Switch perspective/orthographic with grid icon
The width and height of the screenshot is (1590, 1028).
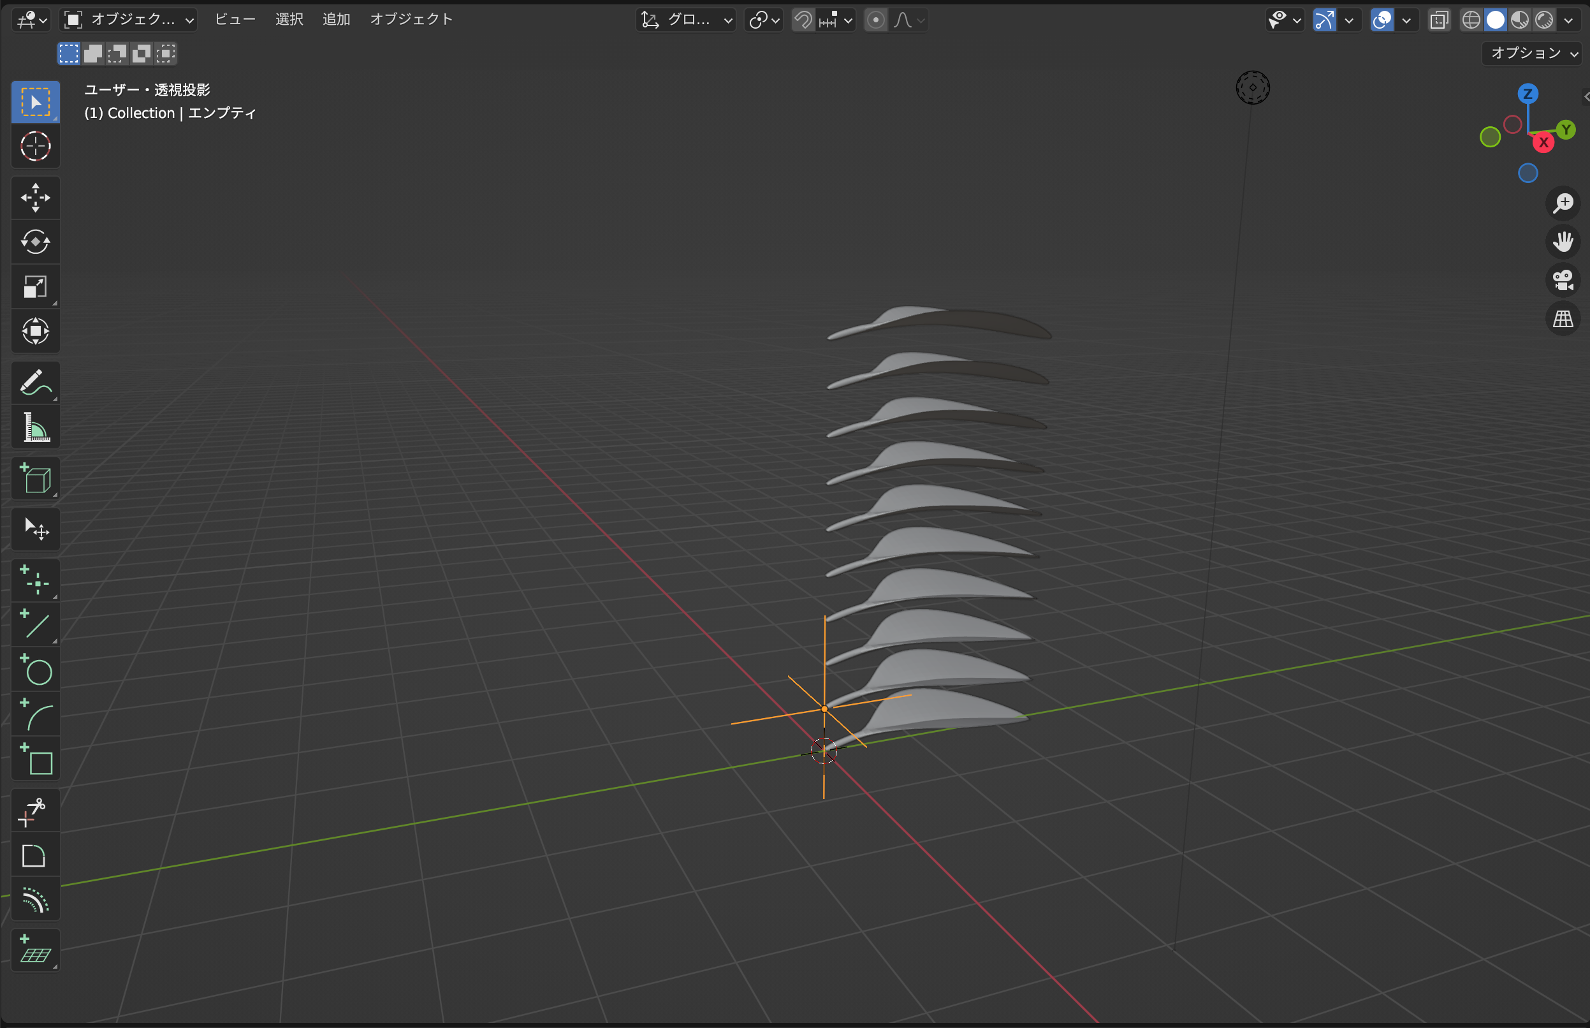pos(1563,319)
